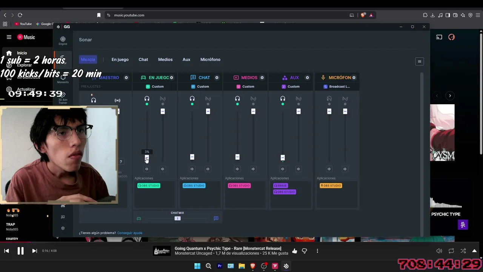The image size is (483, 272).
Task: Click the Sonar hamburger menu icon
Action: click(419, 61)
